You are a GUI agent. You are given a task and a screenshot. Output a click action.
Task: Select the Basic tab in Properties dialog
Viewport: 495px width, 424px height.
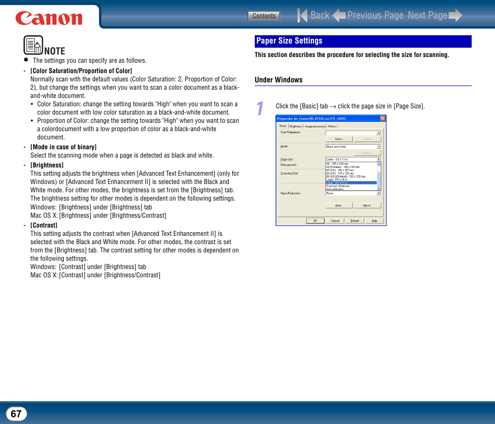pyautogui.click(x=283, y=126)
